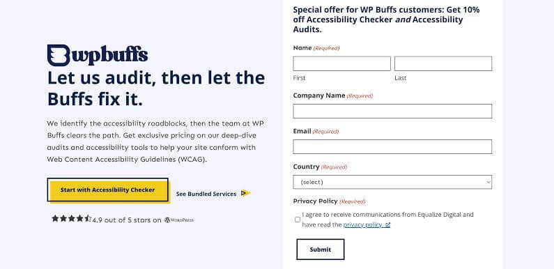Image resolution: width=554 pixels, height=269 pixels.
Task: Click Start with Accessibility Checker button
Action: point(108,190)
